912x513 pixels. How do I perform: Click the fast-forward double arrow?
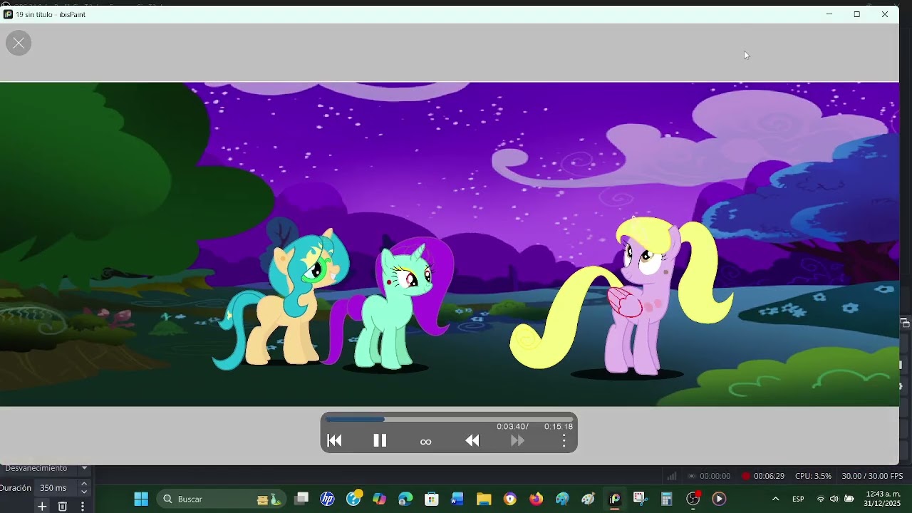coord(518,441)
